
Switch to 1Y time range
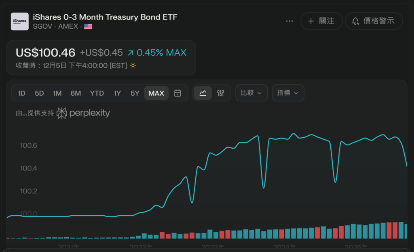[117, 93]
